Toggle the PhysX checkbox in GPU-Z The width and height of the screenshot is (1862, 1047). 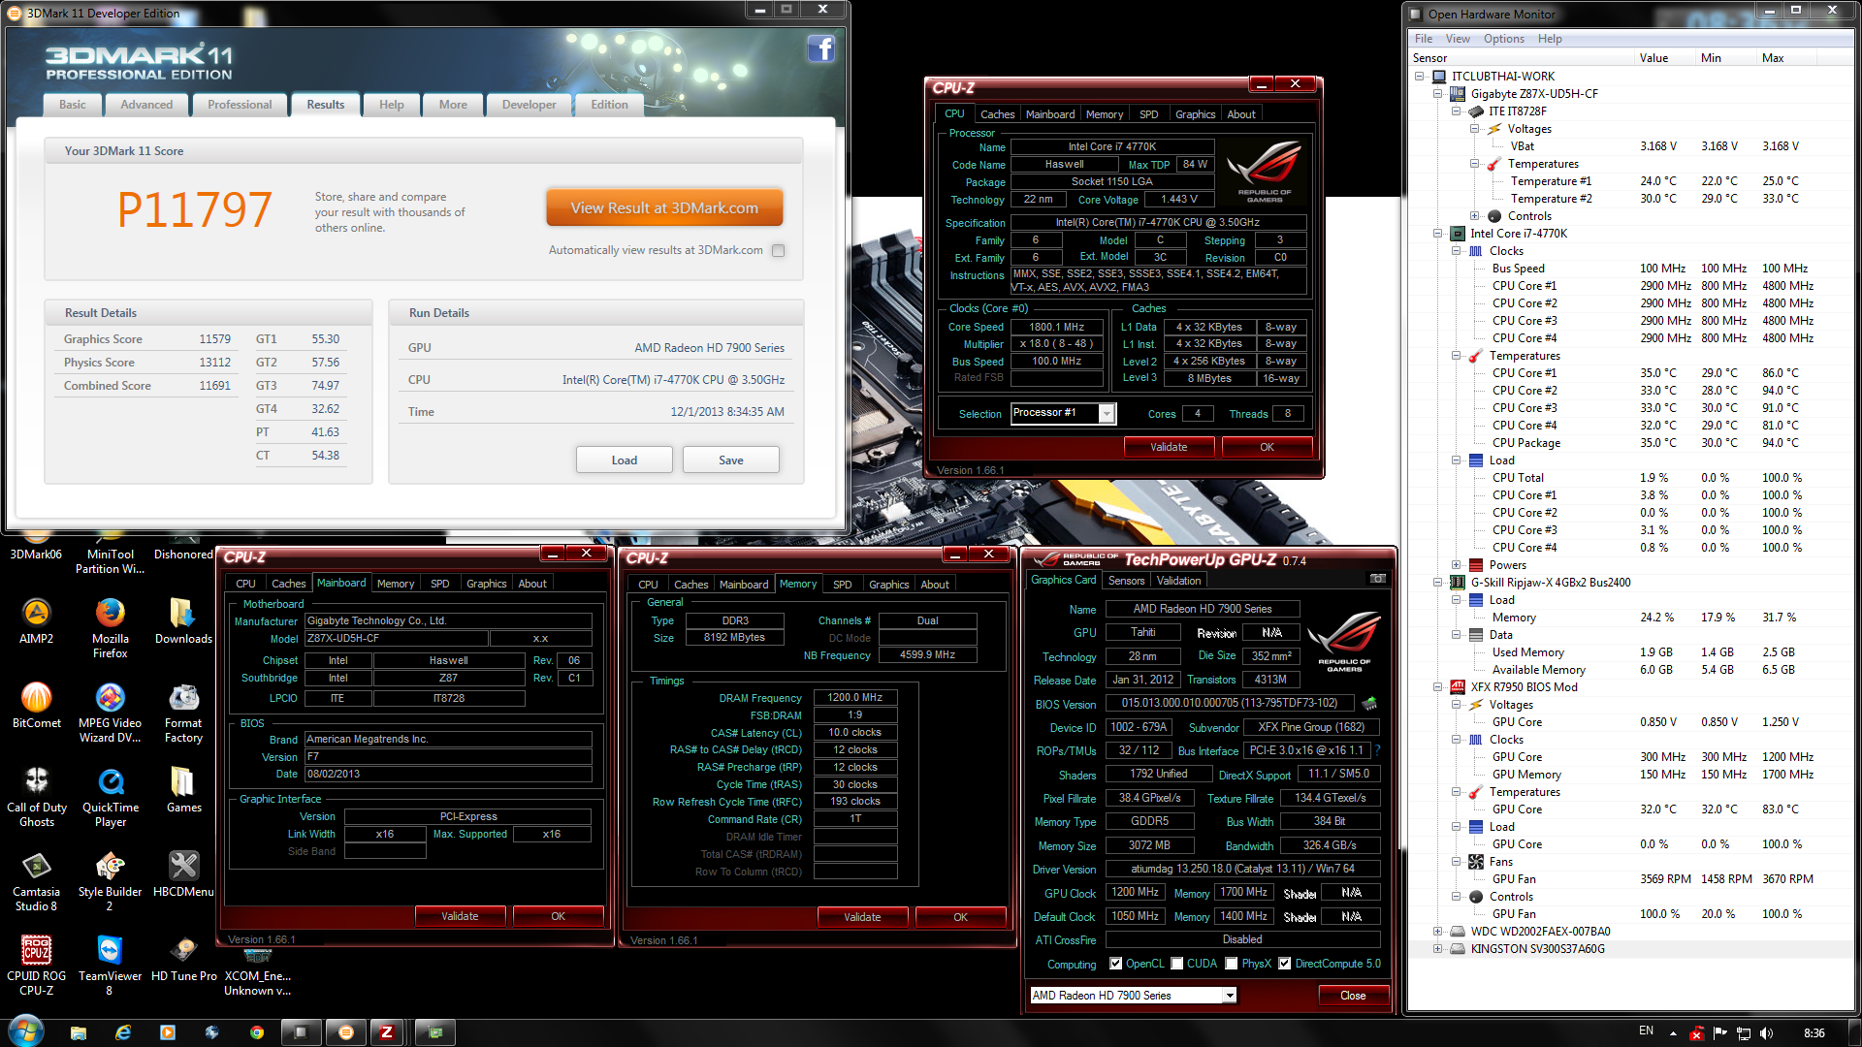[1231, 964]
